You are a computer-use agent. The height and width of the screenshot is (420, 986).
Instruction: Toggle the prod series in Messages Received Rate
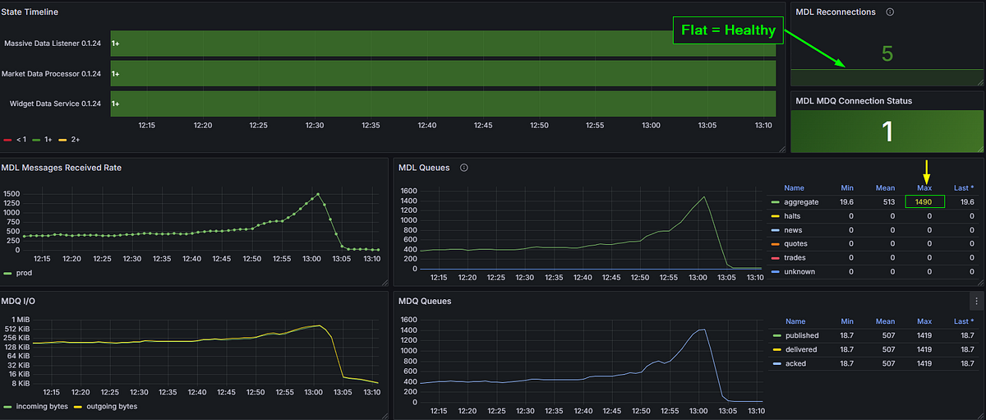click(x=22, y=273)
